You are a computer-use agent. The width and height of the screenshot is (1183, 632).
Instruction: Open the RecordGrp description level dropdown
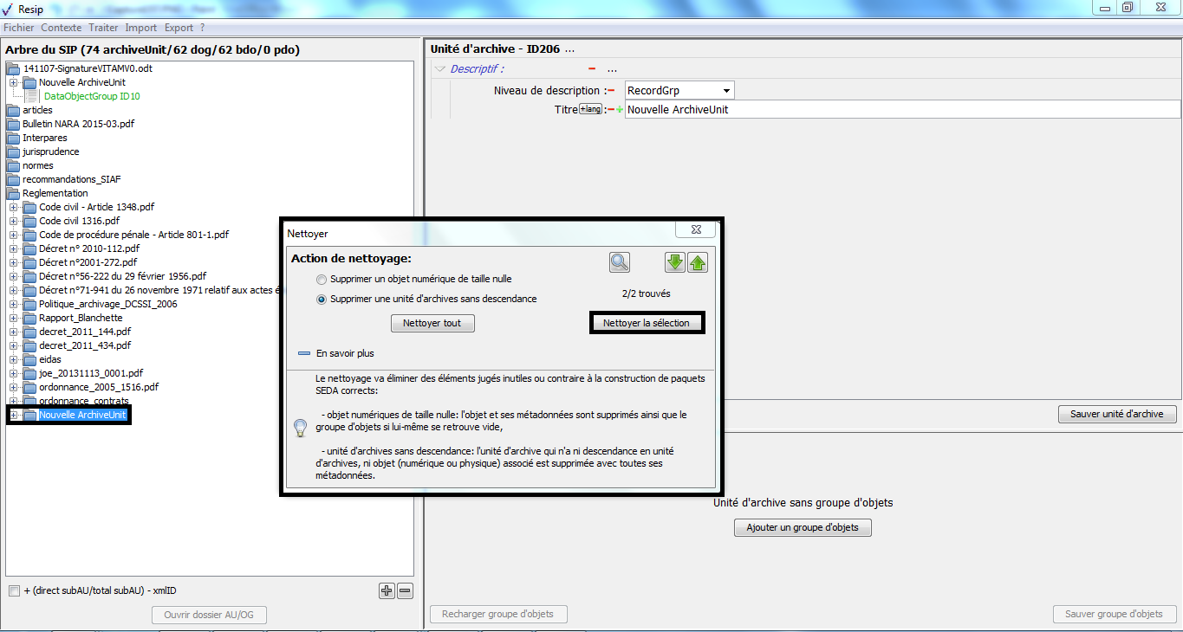725,91
